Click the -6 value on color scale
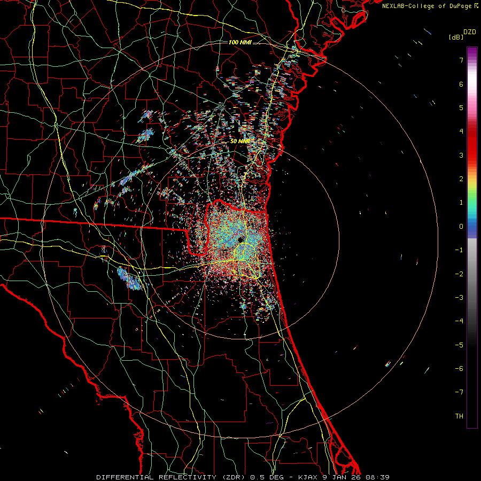 pos(459,369)
